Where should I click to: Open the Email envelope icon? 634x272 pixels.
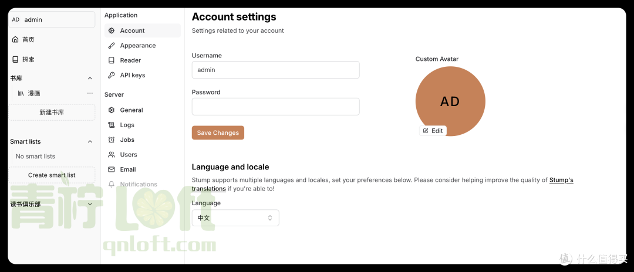point(111,169)
